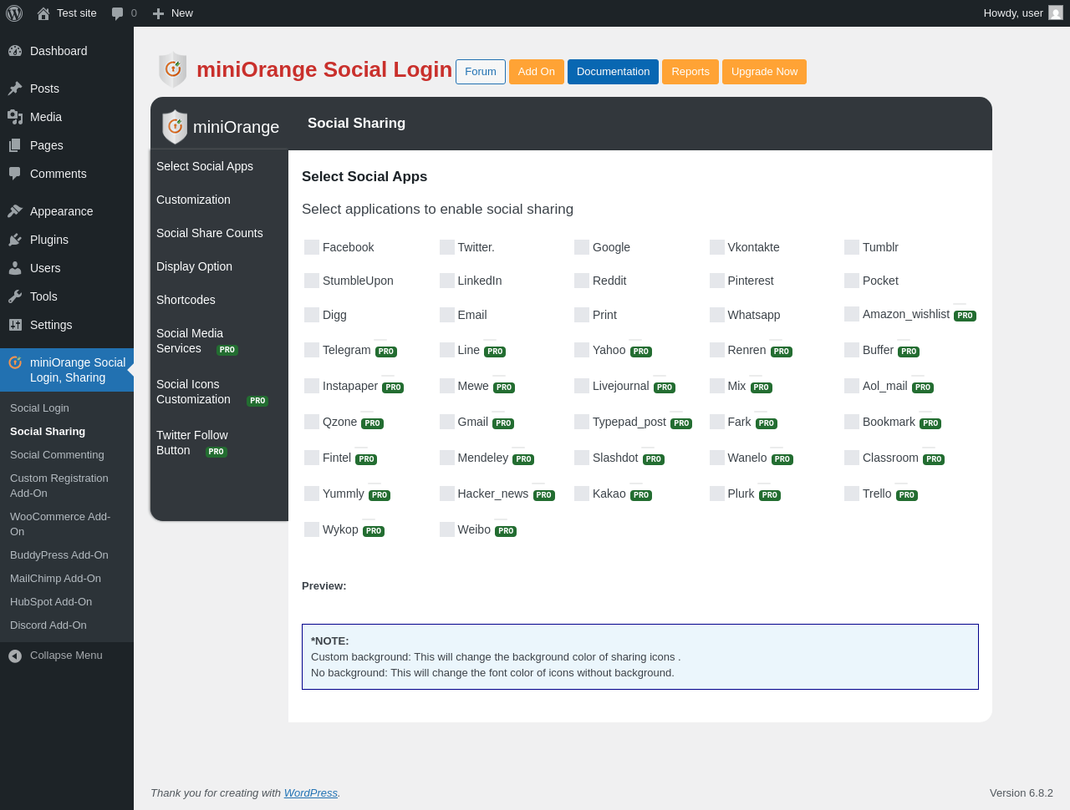Viewport: 1070px width, 810px height.
Task: Open the Social Commenting submenu item
Action: click(67, 455)
